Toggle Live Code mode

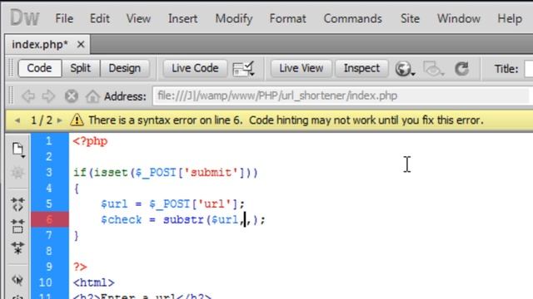click(x=195, y=68)
